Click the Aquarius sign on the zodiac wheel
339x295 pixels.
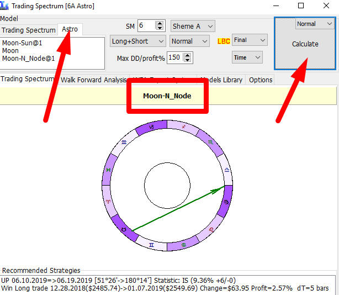[125, 143]
